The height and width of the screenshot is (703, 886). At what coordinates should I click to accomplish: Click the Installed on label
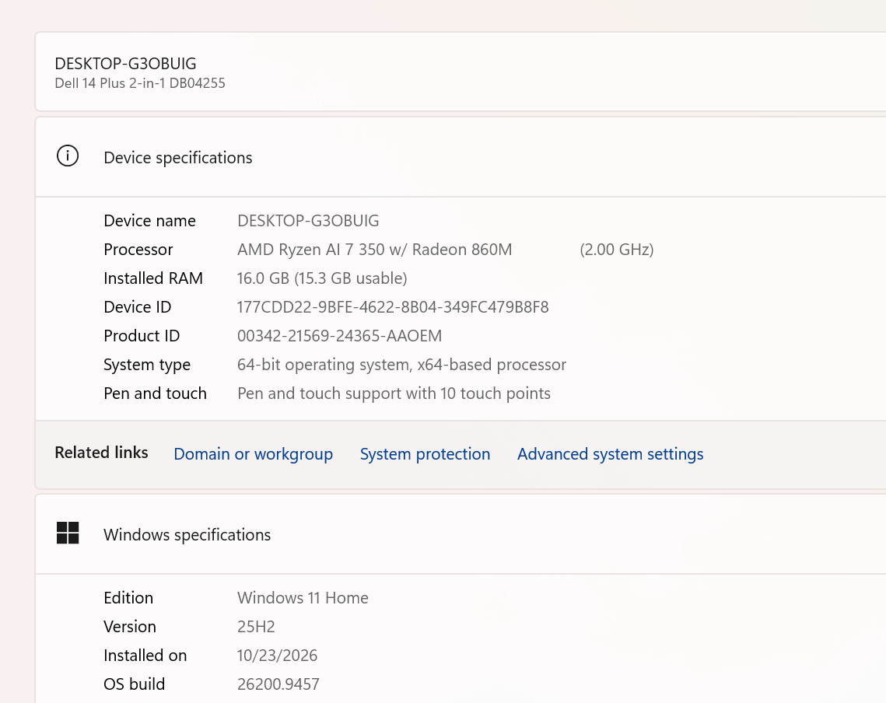(145, 655)
